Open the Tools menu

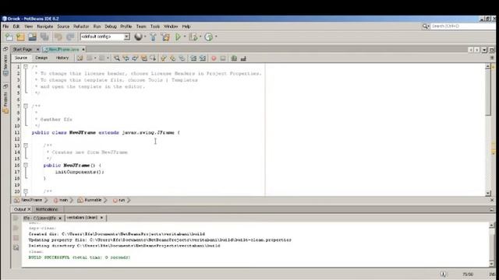point(155,26)
